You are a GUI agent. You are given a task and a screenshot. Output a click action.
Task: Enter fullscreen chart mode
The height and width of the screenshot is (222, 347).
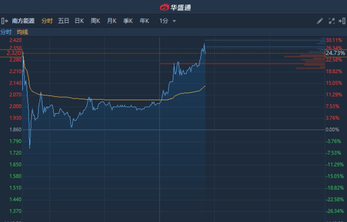pyautogui.click(x=331, y=21)
